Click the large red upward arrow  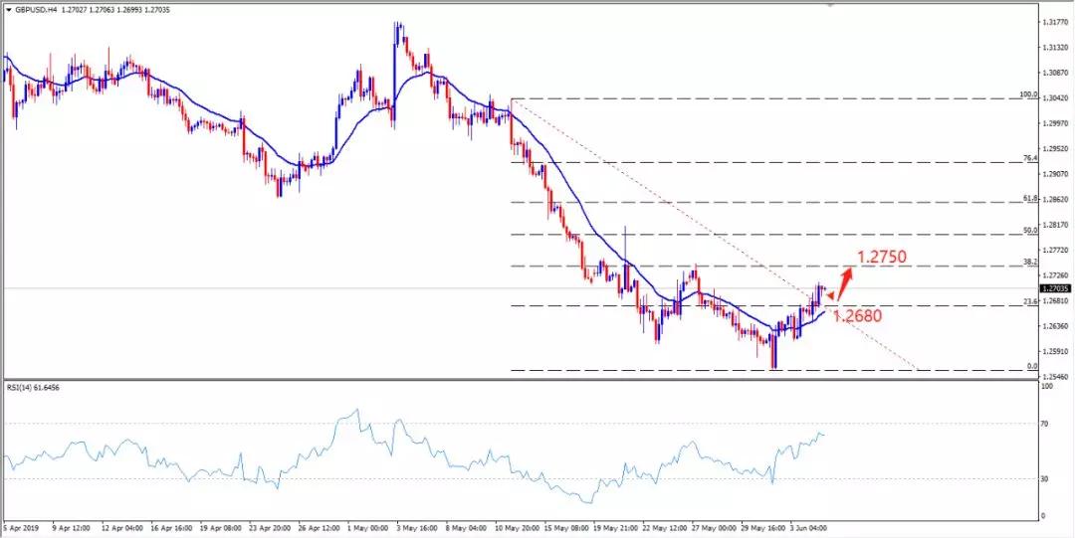coord(846,280)
